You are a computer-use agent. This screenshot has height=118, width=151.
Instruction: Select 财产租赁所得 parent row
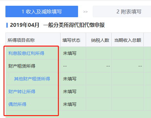(22, 66)
